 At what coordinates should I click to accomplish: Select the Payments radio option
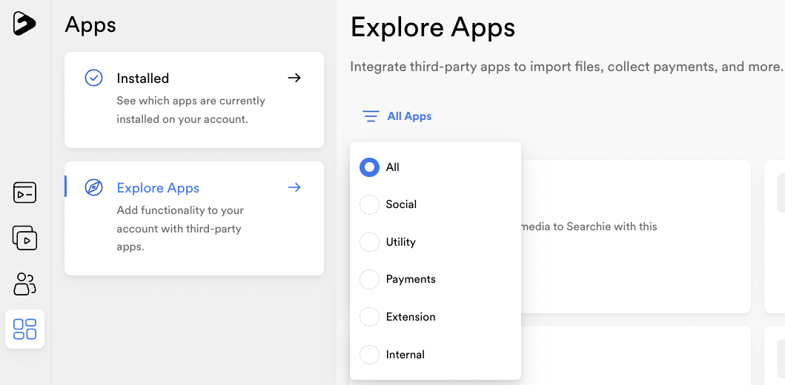pos(369,280)
